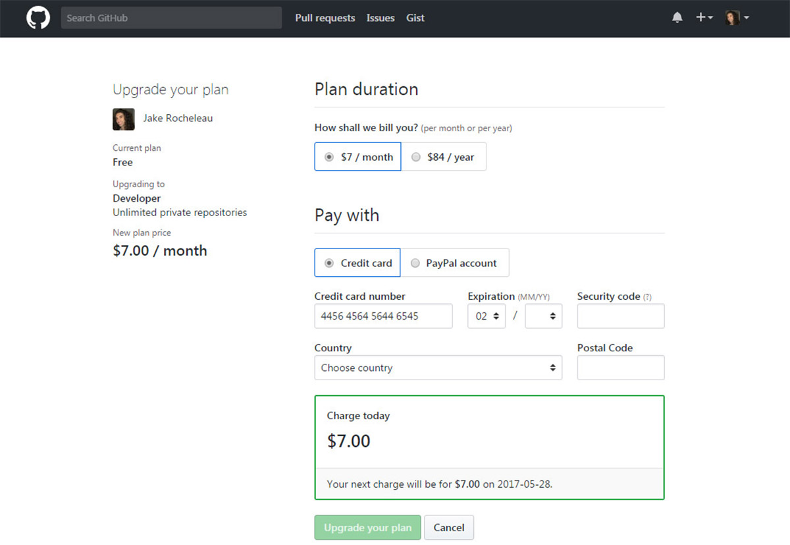Open the expiration year dropdown
The height and width of the screenshot is (545, 790).
[x=543, y=316]
